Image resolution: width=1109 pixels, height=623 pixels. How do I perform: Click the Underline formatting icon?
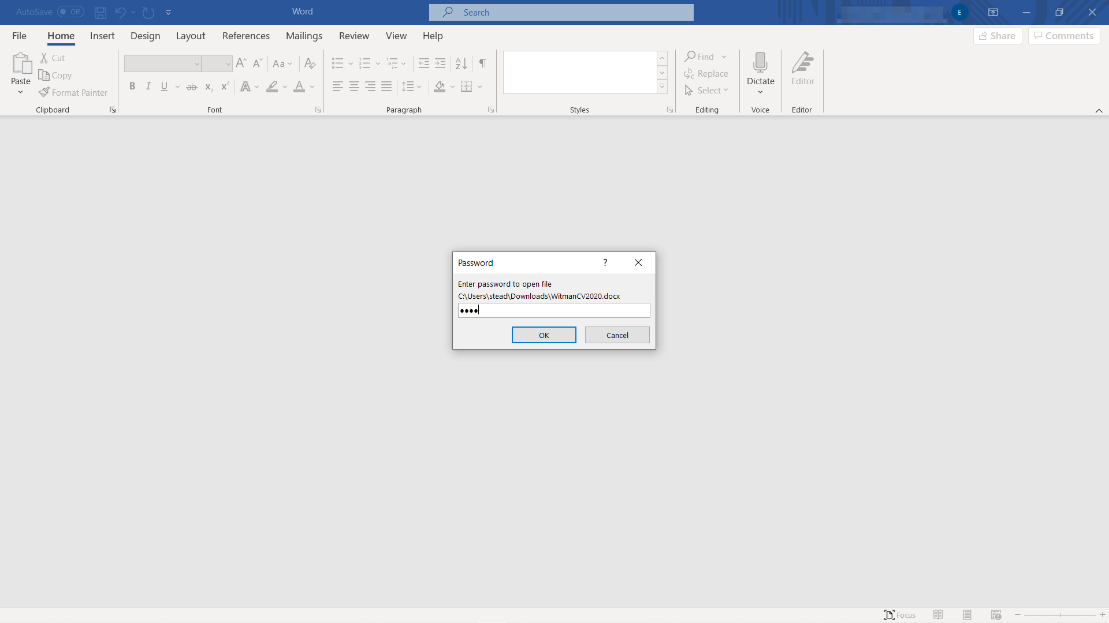165,86
